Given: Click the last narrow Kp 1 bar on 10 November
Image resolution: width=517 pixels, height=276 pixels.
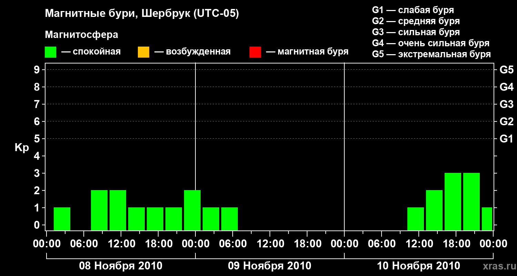Looking at the screenshot, I should 487,219.
